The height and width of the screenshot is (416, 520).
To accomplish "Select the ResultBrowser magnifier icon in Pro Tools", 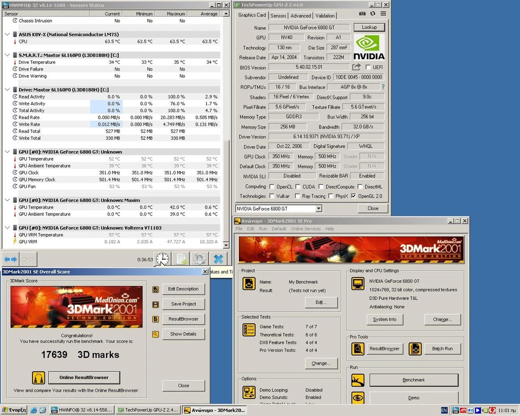I will tap(357, 348).
